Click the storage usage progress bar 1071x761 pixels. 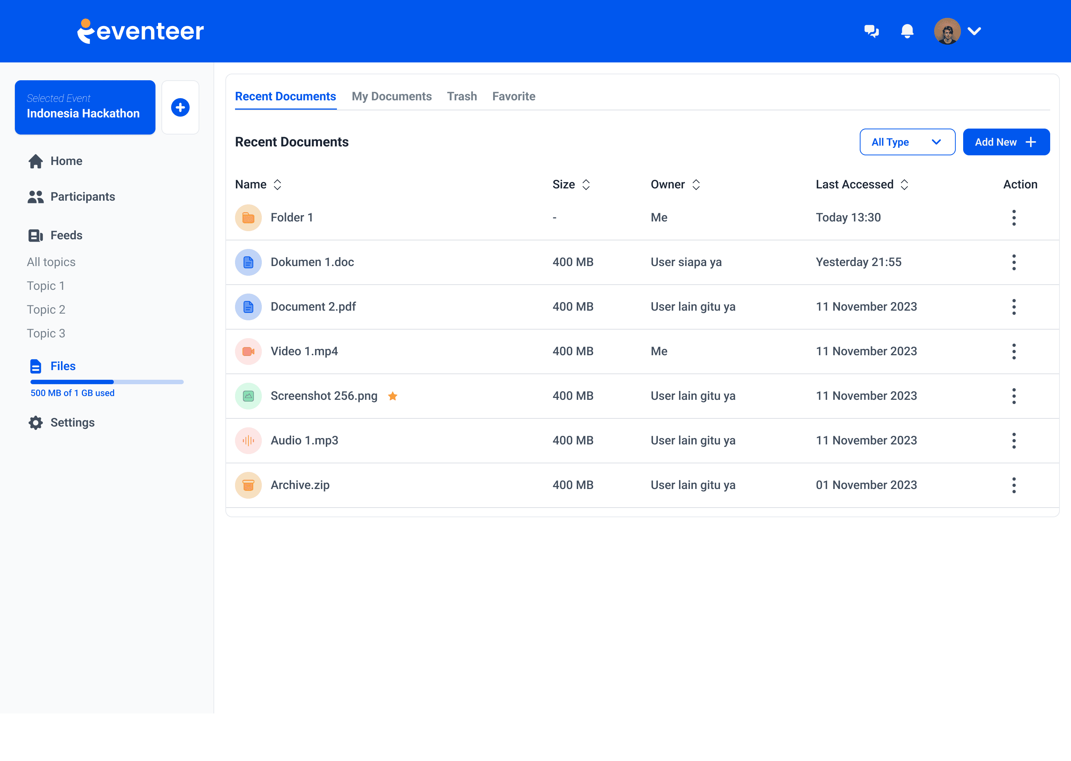pyautogui.click(x=107, y=382)
